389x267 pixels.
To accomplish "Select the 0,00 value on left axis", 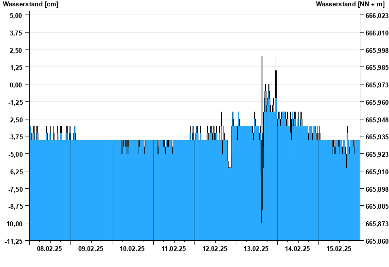I will [16, 85].
